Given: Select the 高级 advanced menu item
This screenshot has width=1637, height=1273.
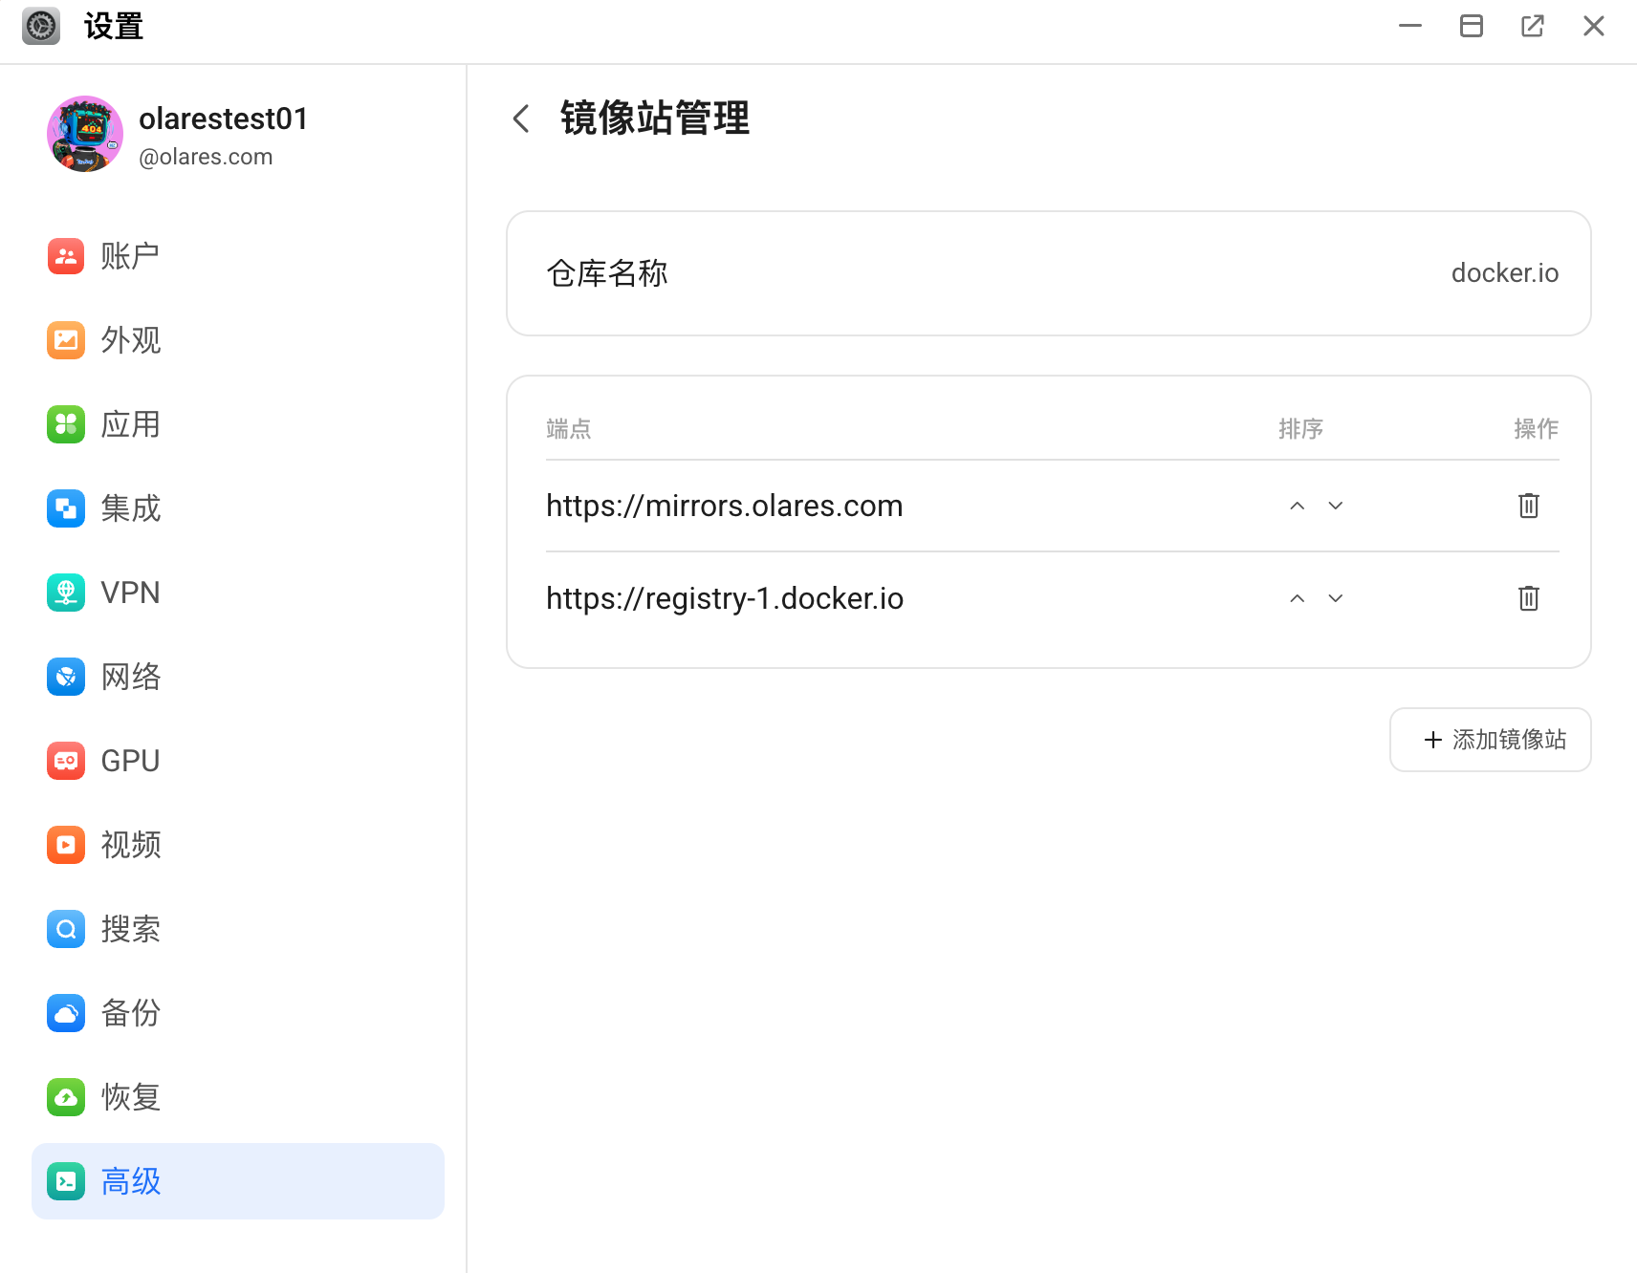Looking at the screenshot, I should [x=130, y=1181].
